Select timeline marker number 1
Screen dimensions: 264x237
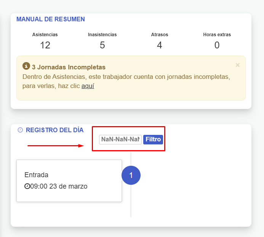click(x=131, y=175)
